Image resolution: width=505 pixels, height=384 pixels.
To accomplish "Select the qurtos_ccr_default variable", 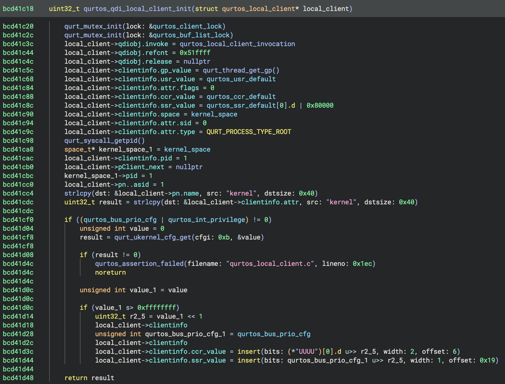I will tap(241, 97).
